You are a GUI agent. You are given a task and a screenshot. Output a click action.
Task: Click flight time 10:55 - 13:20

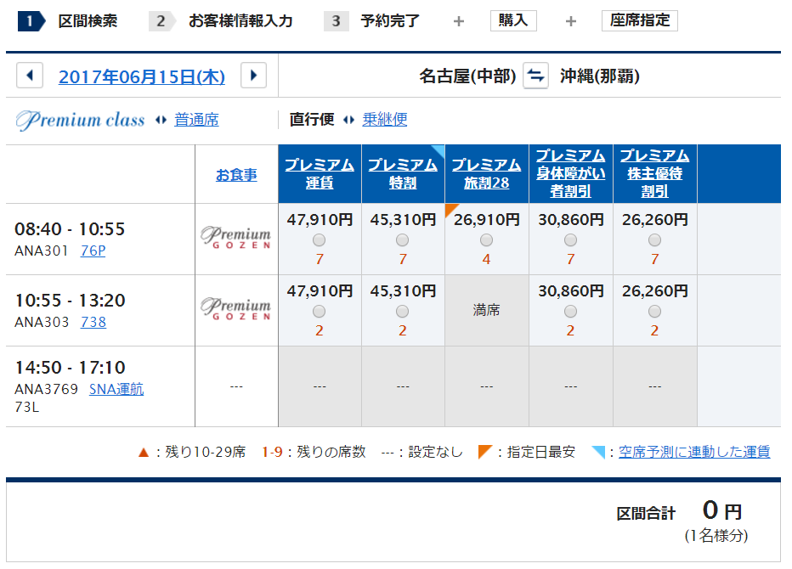pos(70,301)
